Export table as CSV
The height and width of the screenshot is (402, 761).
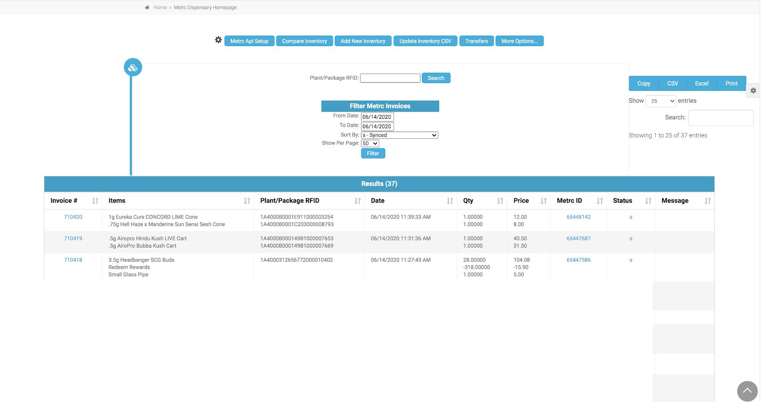click(673, 84)
